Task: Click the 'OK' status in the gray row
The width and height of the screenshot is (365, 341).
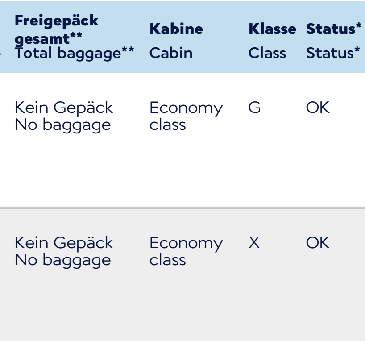Action: tap(317, 243)
